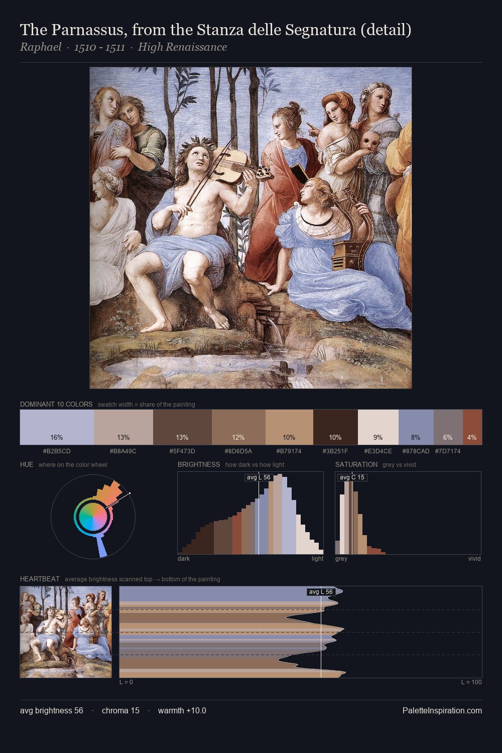Viewport: 502px width, 753px height.
Task: Click the hex code text #E3D4CE
Action: coord(378,451)
